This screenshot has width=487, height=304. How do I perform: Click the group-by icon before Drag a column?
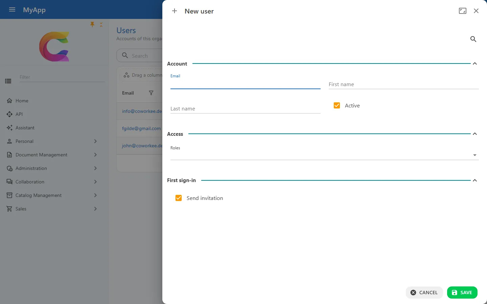pyautogui.click(x=126, y=75)
